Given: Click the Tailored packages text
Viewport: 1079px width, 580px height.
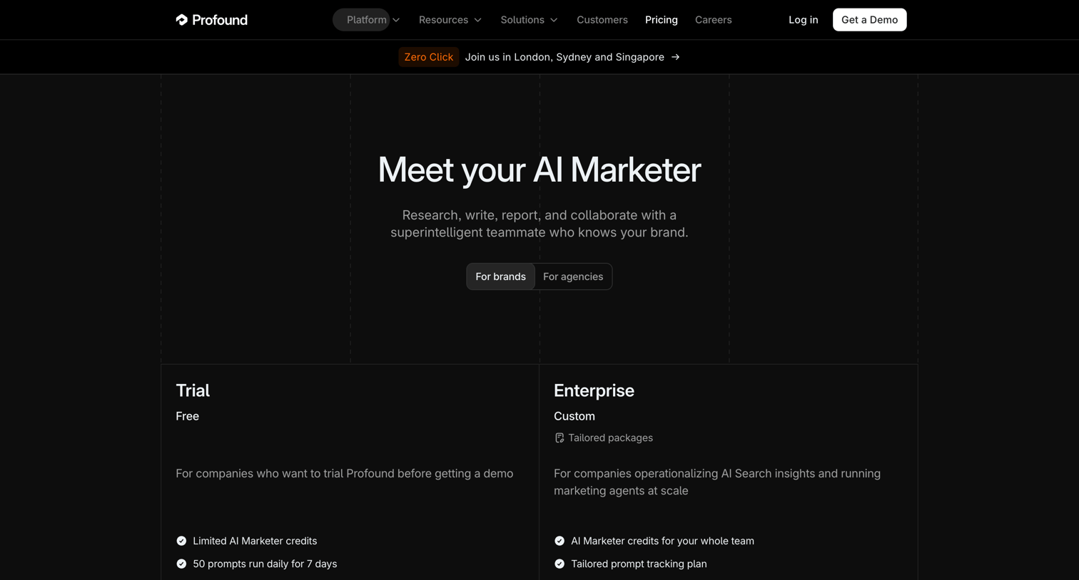Looking at the screenshot, I should pyautogui.click(x=611, y=438).
